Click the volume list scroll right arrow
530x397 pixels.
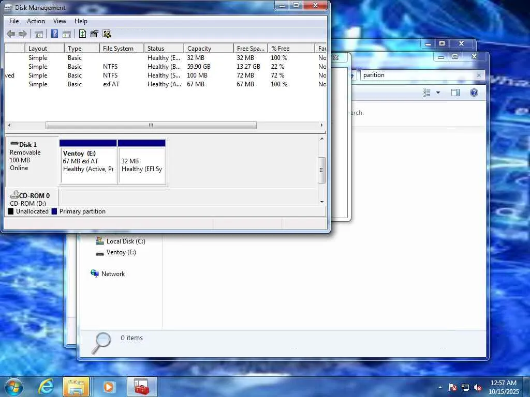pyautogui.click(x=321, y=125)
